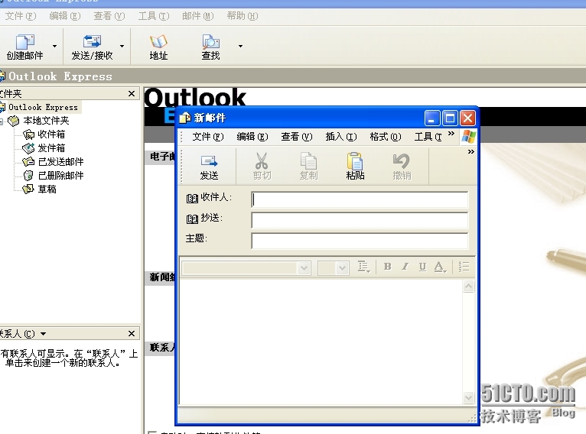Open the font color button
The width and height of the screenshot is (586, 434).
point(440,267)
